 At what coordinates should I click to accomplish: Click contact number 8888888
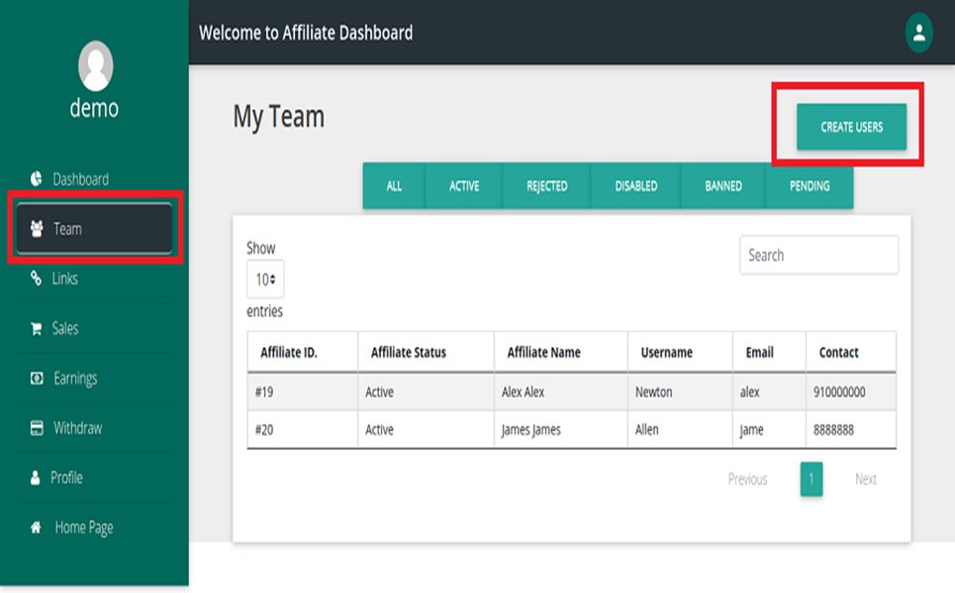(833, 430)
